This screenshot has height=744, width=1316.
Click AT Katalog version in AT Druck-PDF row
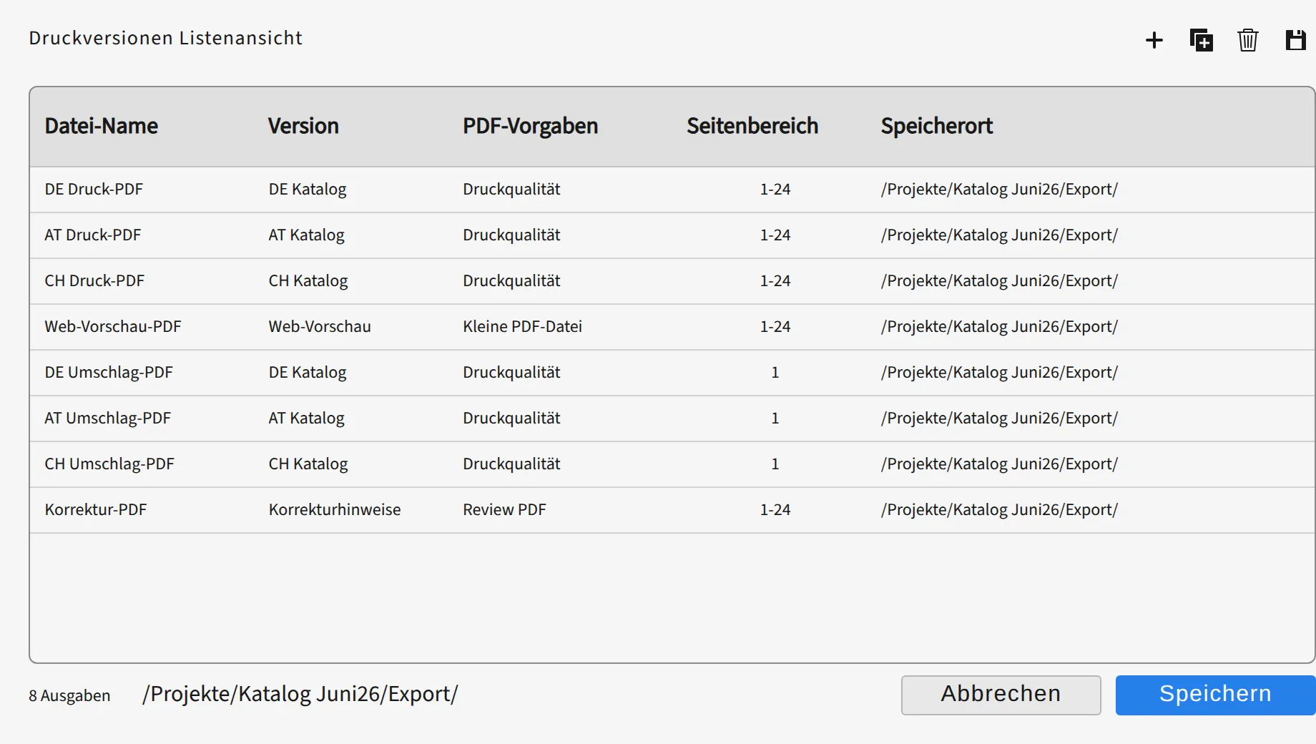coord(306,235)
